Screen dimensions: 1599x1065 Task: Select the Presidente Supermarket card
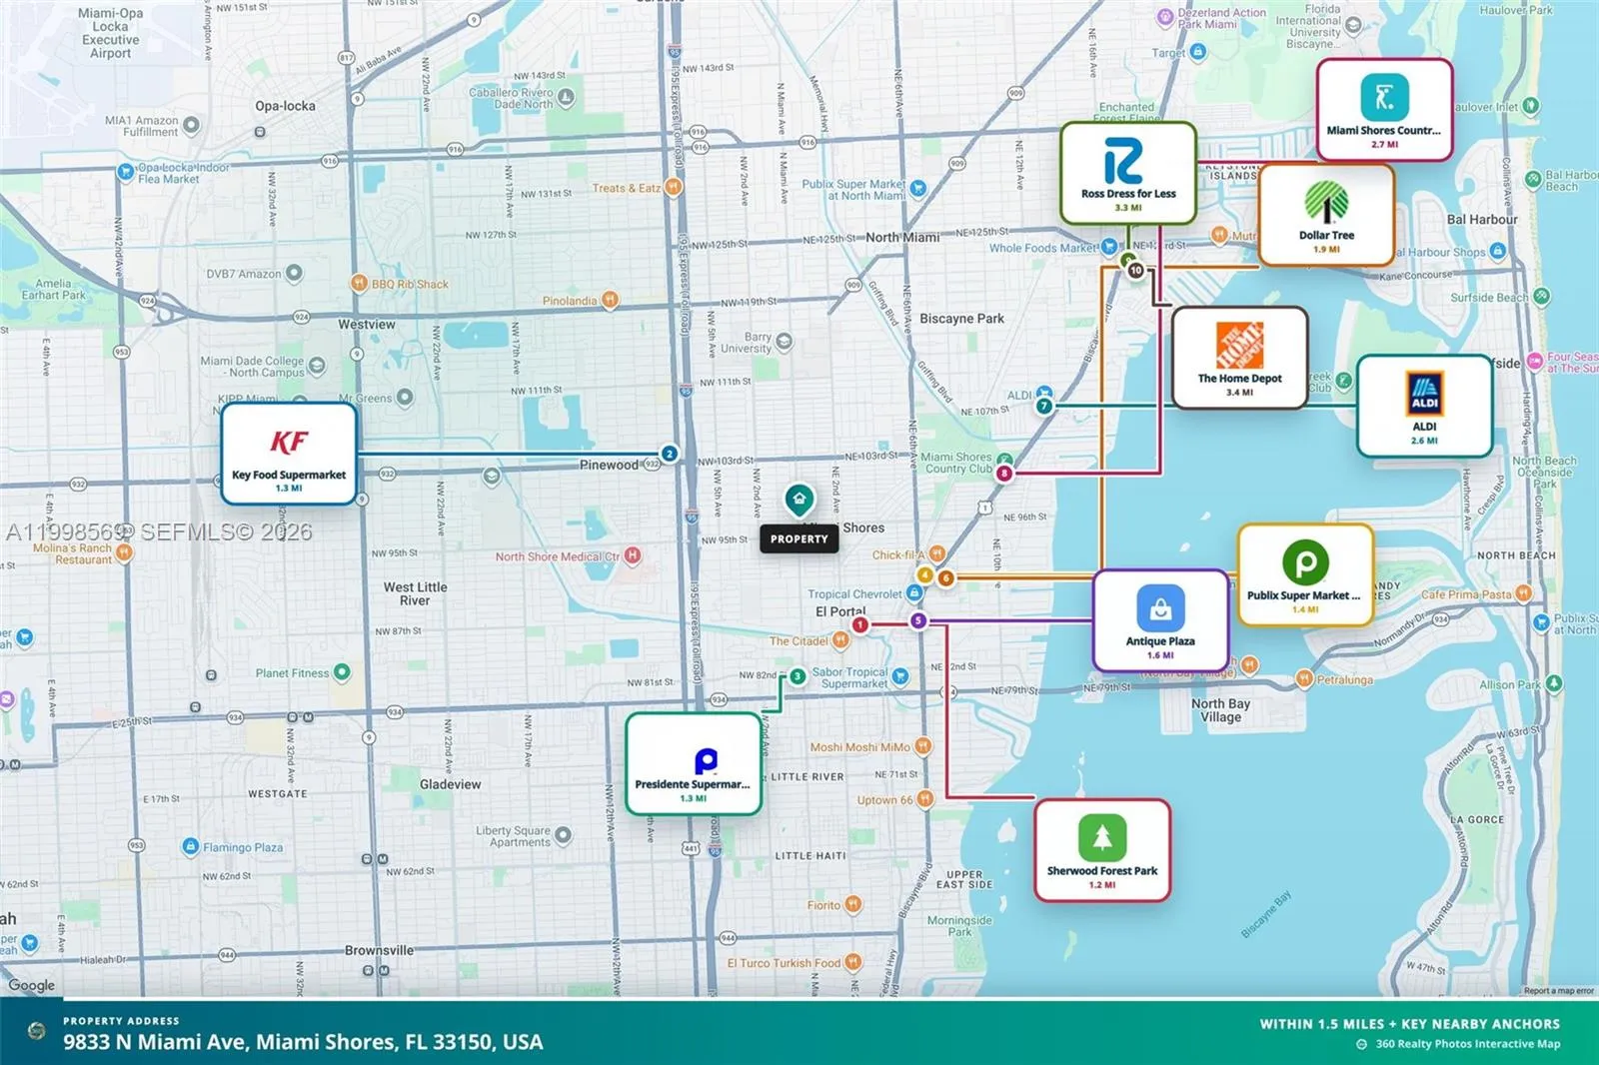pyautogui.click(x=694, y=764)
